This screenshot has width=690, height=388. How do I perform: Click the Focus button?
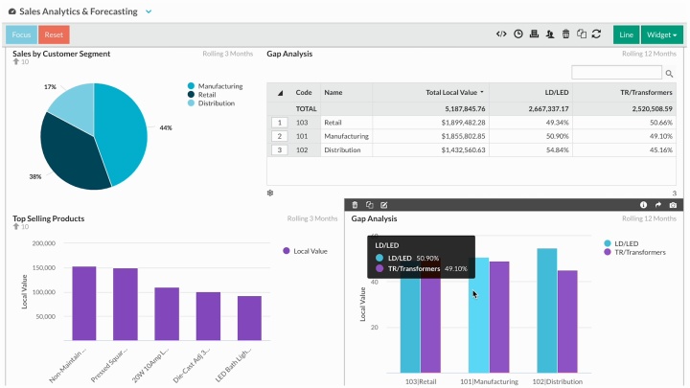tap(21, 34)
